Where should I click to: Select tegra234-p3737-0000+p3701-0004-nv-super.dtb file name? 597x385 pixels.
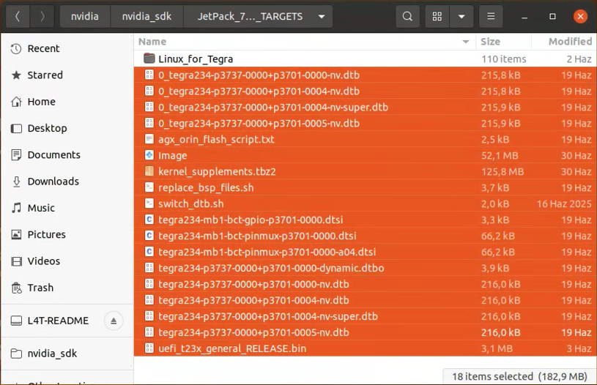(268, 316)
